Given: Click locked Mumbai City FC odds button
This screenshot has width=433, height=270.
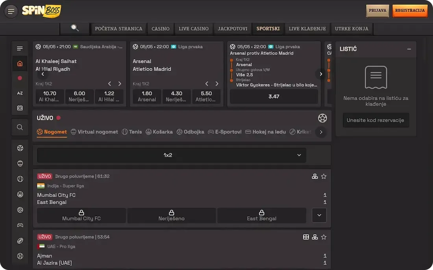Looking at the screenshot, I should pyautogui.click(x=81, y=215).
